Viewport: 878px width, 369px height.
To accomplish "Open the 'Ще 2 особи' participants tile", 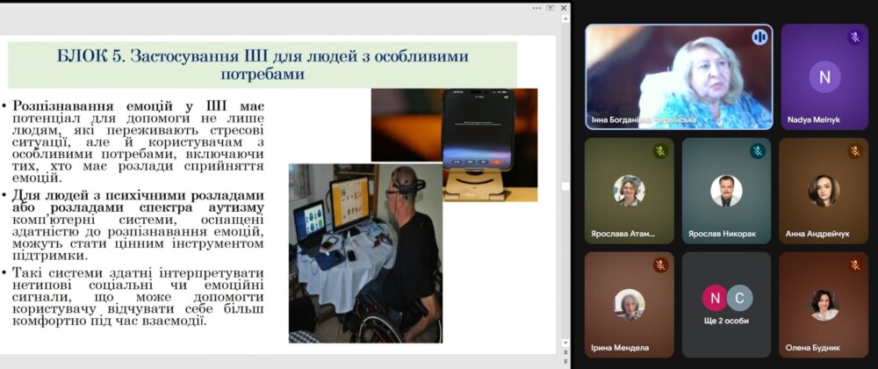I will [x=726, y=303].
